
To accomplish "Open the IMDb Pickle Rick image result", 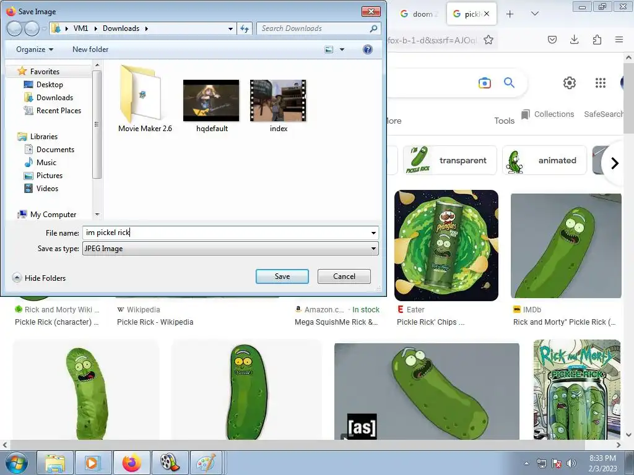I will pyautogui.click(x=566, y=246).
